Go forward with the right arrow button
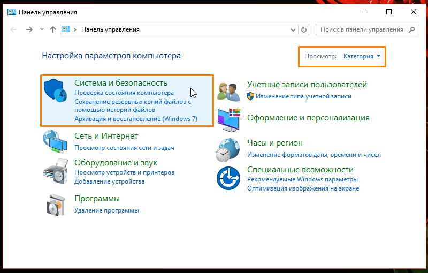The height and width of the screenshot is (273, 428). click(x=29, y=29)
